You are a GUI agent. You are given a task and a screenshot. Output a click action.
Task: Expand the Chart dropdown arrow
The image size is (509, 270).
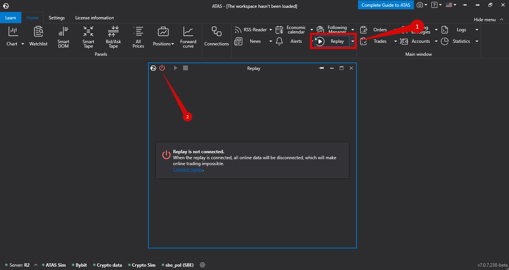22,44
